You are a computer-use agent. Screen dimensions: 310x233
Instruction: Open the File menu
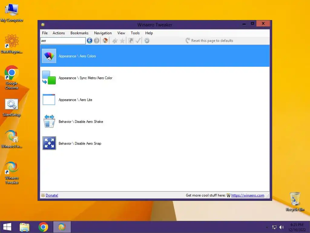tap(45, 33)
